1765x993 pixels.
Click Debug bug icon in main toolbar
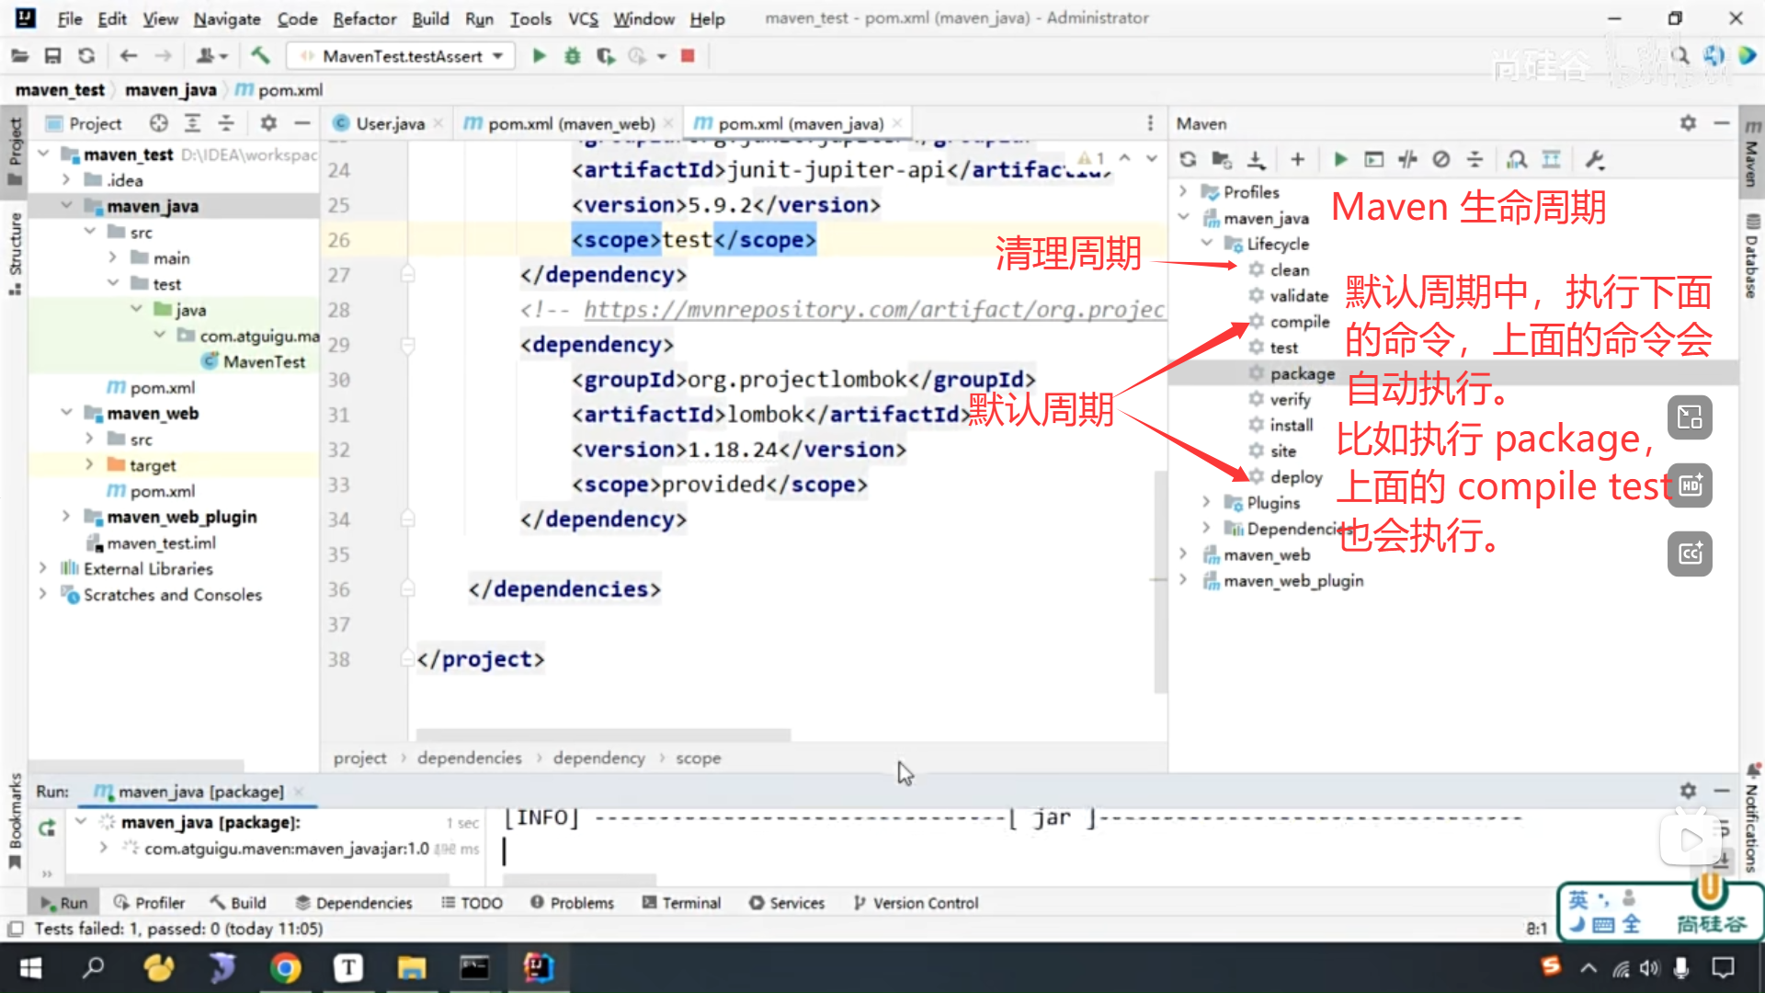pos(572,56)
